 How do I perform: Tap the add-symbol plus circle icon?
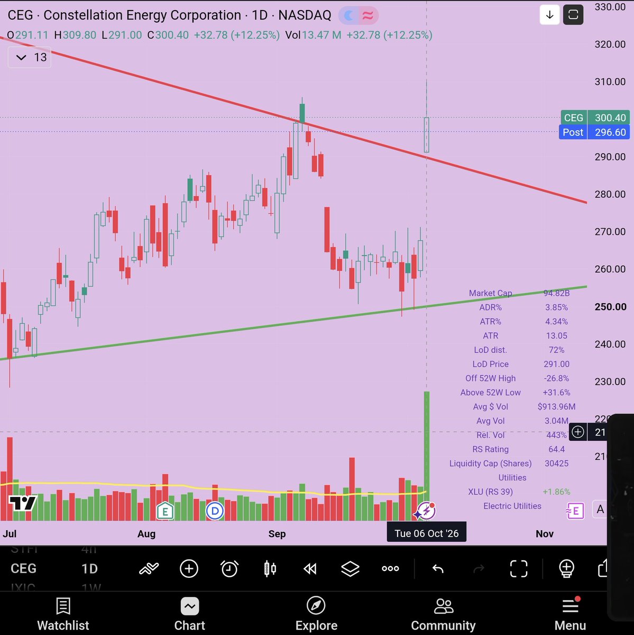(x=189, y=569)
